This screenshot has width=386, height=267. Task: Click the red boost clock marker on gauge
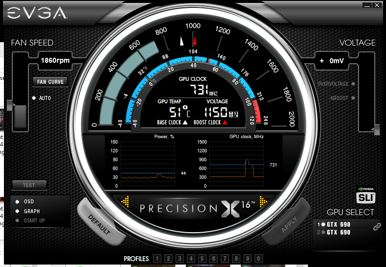click(195, 41)
